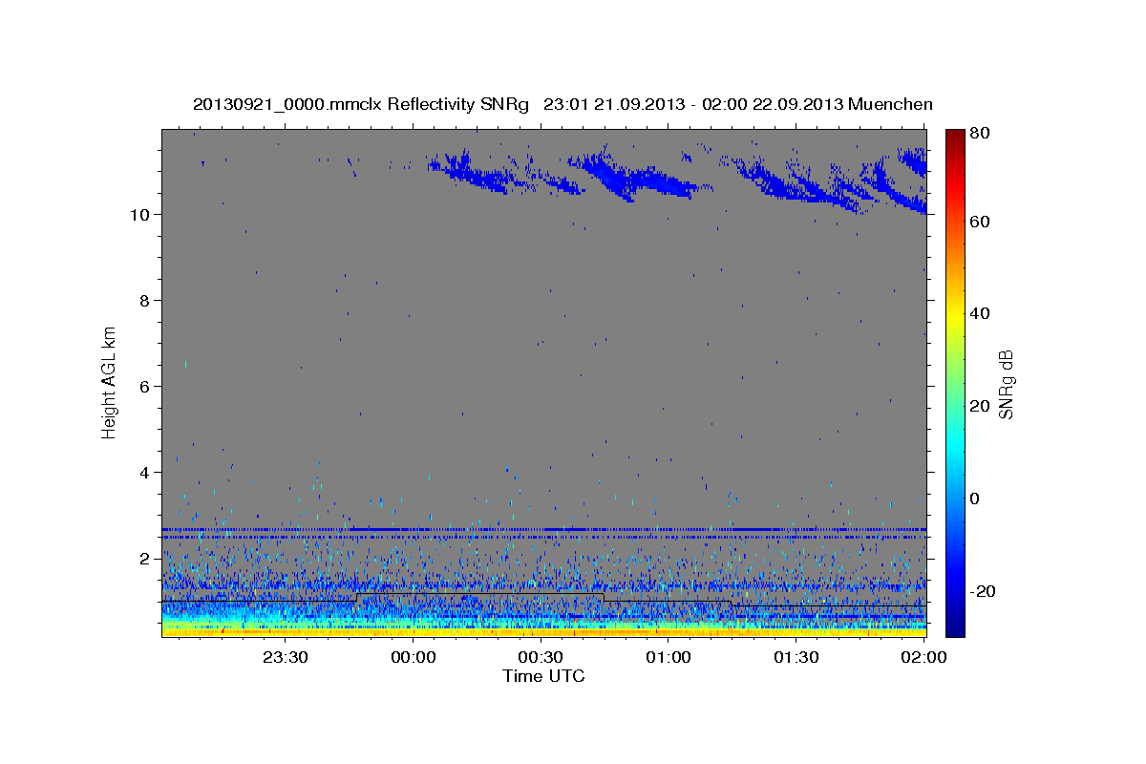This screenshot has width=1146, height=764.
Task: Click the colorbar value 80
Action: pyautogui.click(x=979, y=134)
